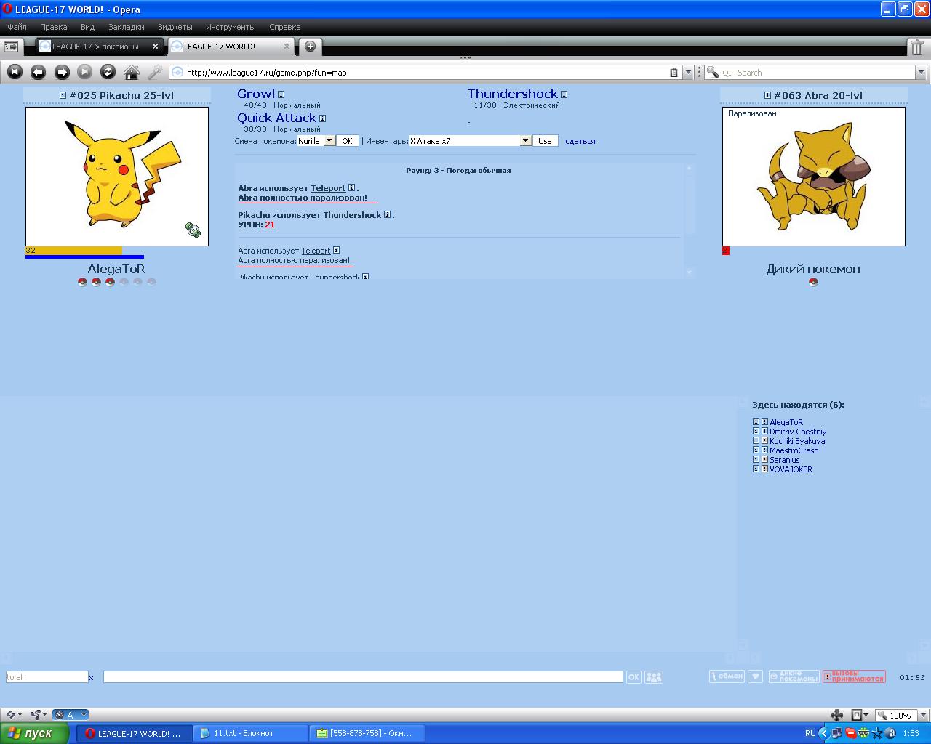
Task: Click the chat message input field
Action: (363, 677)
